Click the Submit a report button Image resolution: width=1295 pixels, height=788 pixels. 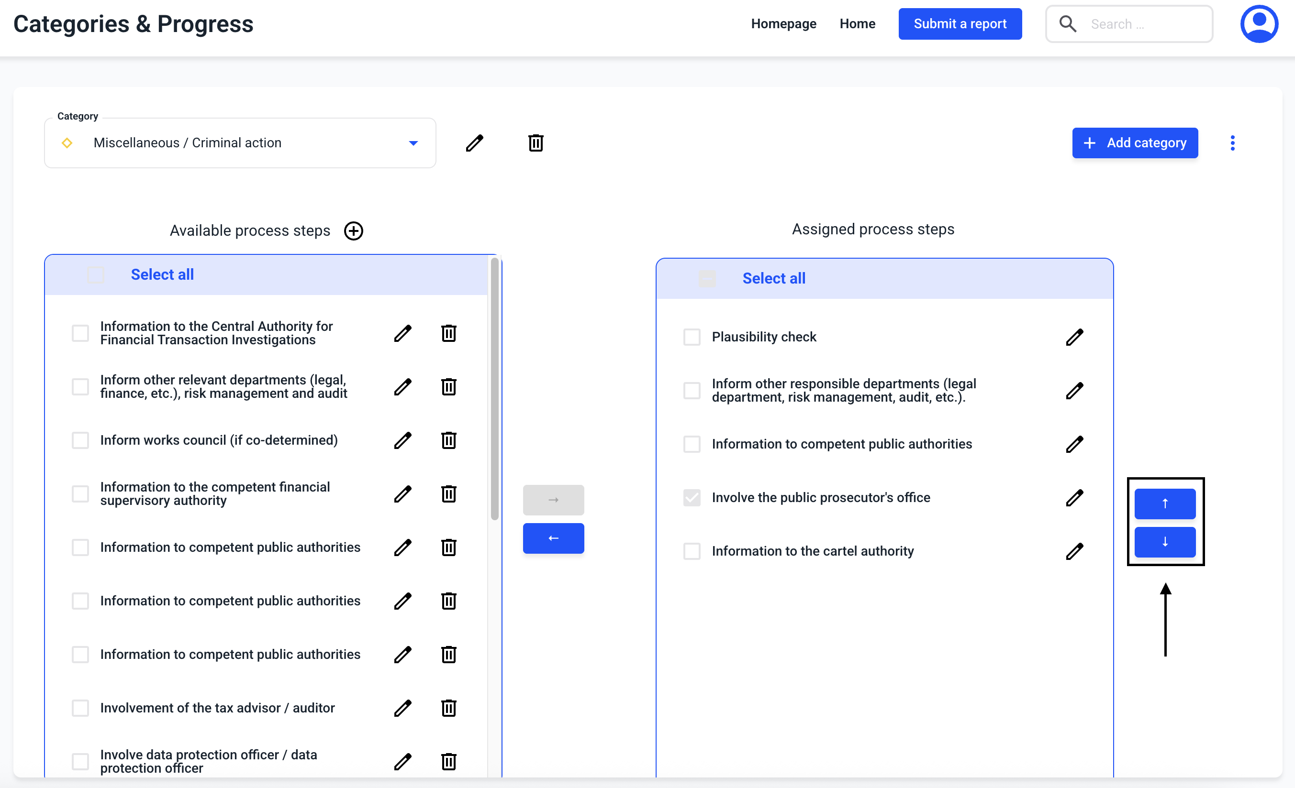coord(960,23)
